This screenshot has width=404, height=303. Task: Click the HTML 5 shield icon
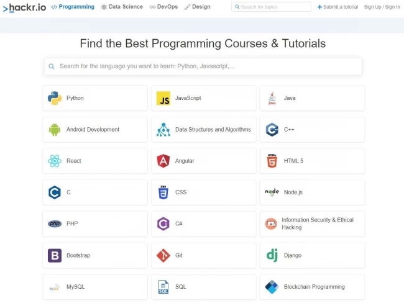[272, 161]
